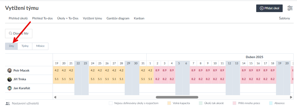
Task: Switch workload view to Týdny
Action: [x=25, y=46]
